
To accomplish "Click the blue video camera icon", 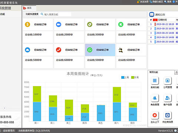I will coord(59,24).
